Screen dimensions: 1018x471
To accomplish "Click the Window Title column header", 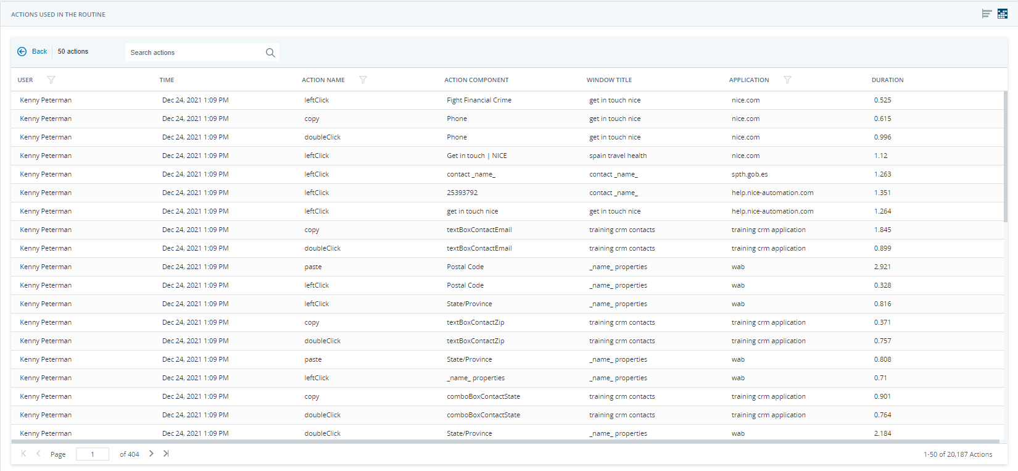I will (609, 80).
